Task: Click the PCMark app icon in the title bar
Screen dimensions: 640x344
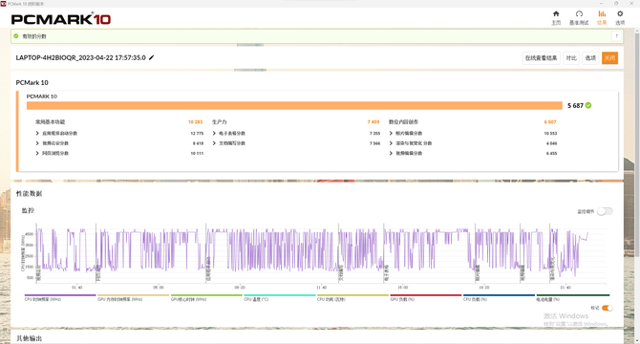Action: coord(3,3)
